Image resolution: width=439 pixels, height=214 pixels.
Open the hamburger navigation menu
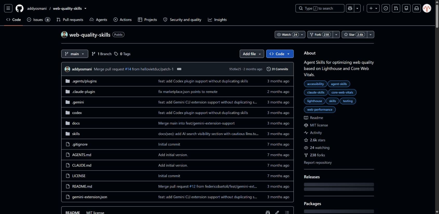point(8,8)
